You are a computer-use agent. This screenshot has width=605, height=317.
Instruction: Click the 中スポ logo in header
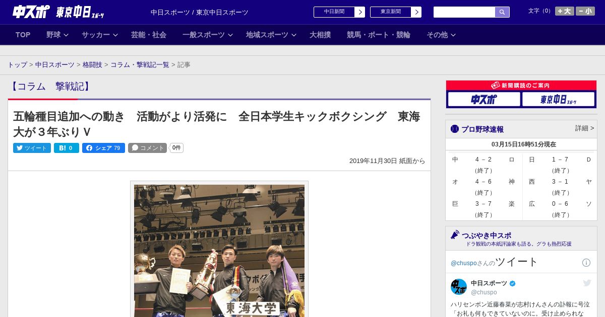(31, 12)
